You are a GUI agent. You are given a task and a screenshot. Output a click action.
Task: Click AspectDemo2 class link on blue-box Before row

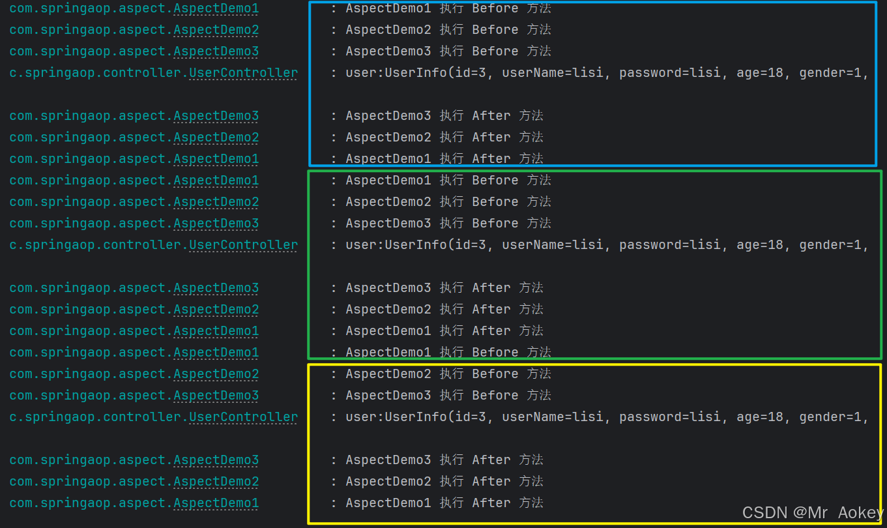(x=216, y=30)
